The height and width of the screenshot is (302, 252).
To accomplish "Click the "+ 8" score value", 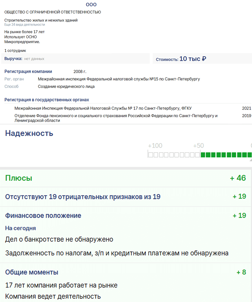I will click(x=241, y=272).
